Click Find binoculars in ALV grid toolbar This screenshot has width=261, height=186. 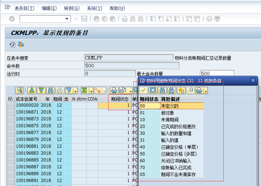click(x=51, y=90)
